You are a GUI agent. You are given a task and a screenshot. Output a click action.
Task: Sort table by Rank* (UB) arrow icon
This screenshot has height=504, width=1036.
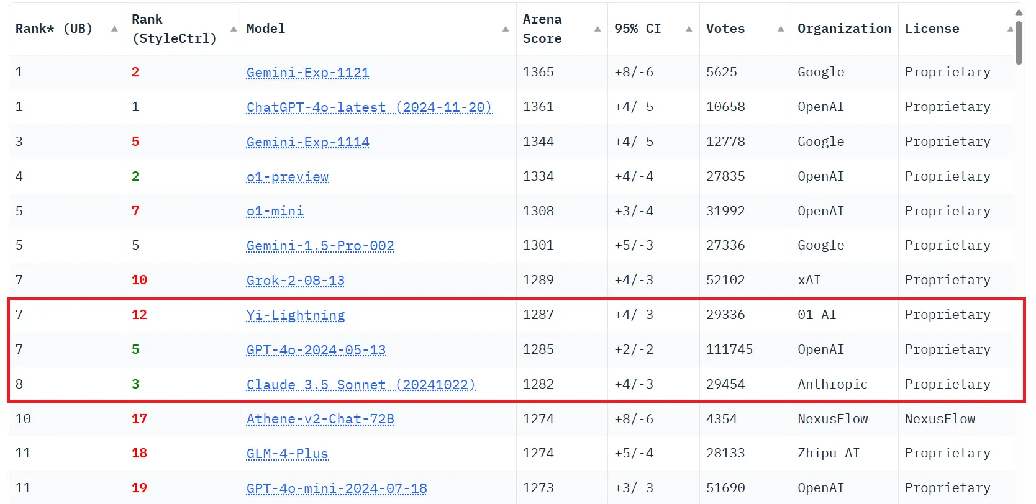114,29
